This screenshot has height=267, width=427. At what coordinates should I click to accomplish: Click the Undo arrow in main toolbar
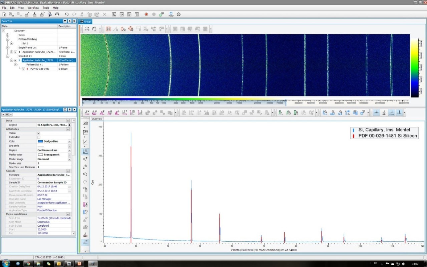click(67, 14)
